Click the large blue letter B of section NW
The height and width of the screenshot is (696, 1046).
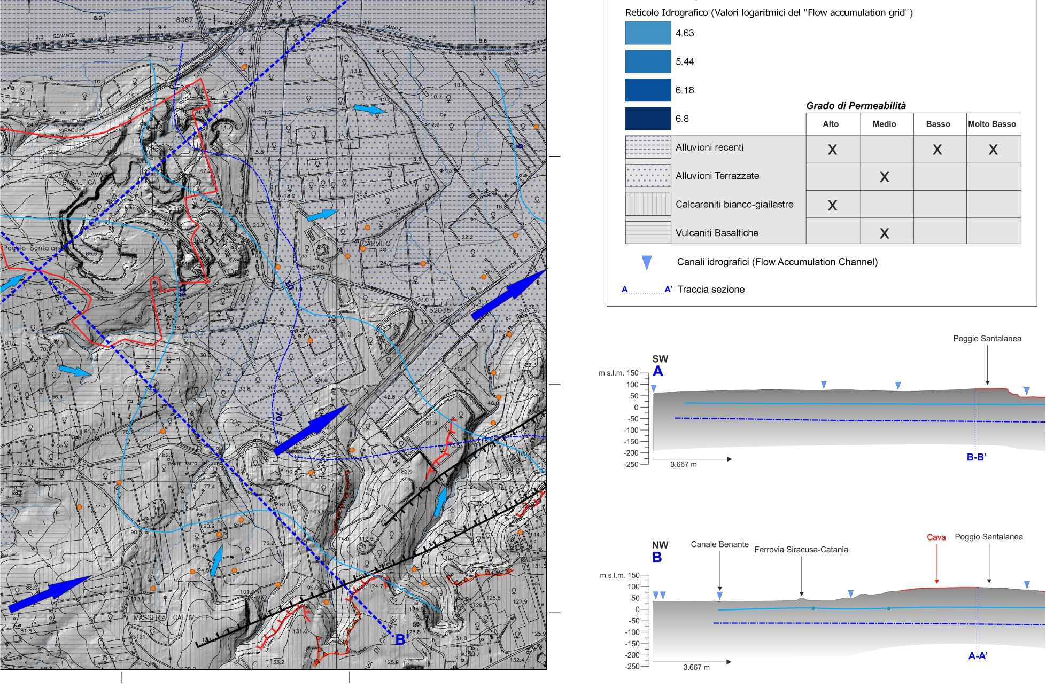(657, 558)
